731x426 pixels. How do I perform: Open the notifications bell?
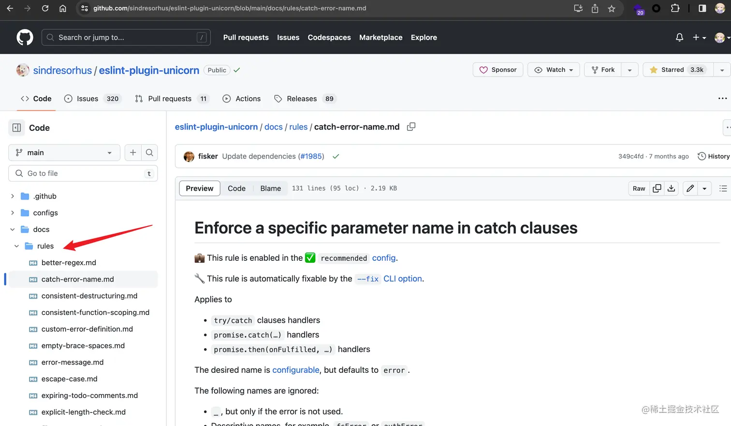[x=679, y=37]
